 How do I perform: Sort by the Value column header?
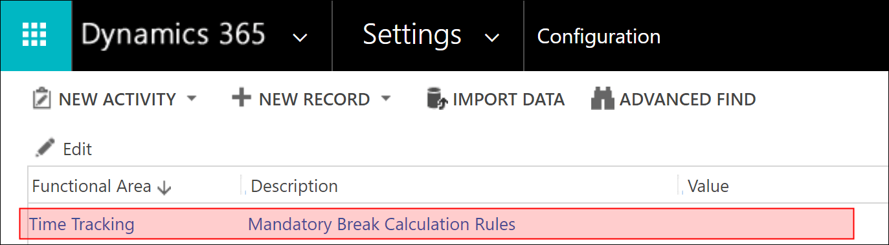(x=708, y=187)
